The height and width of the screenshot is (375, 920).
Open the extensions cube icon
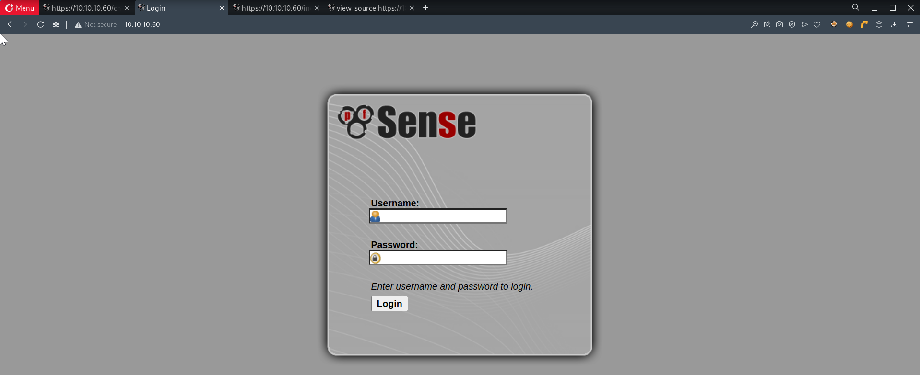click(x=879, y=24)
